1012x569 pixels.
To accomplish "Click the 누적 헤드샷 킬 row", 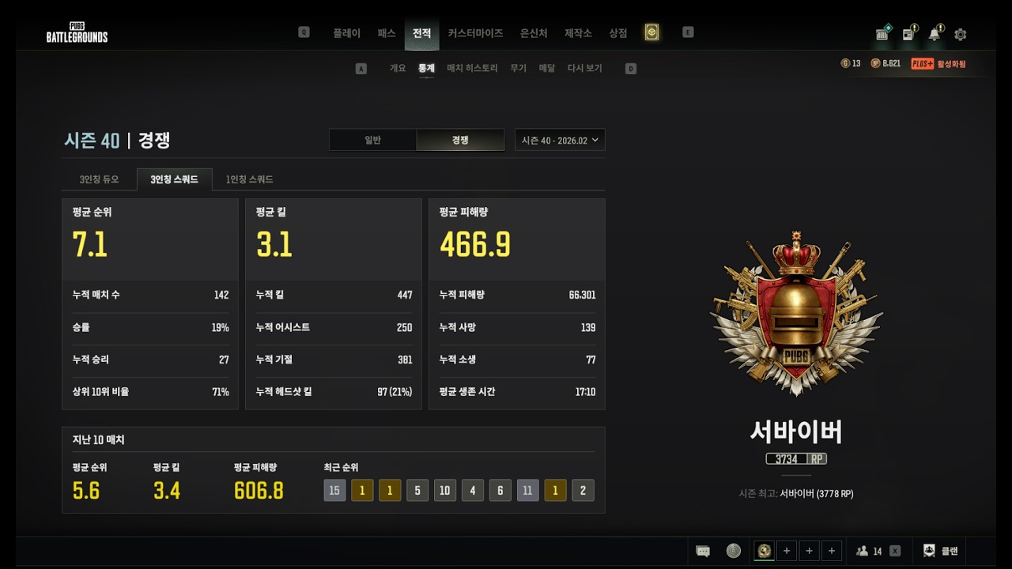I will point(334,391).
